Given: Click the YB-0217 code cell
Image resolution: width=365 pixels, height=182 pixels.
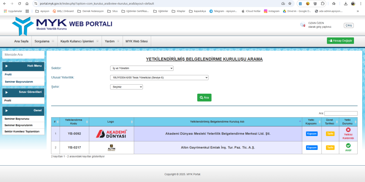Looking at the screenshot, I should [x=74, y=147].
